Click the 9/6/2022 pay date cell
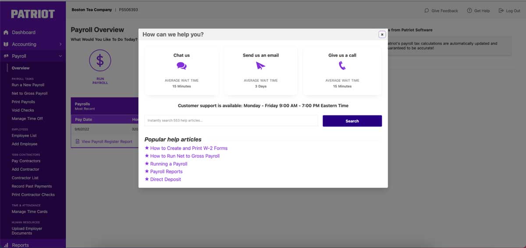Image resolution: width=526 pixels, height=248 pixels. point(82,129)
